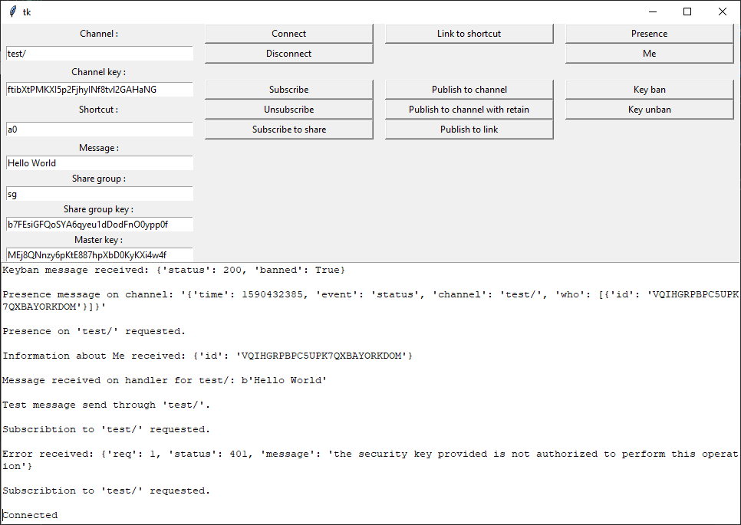
Task: Click Publish to link button
Action: [469, 129]
